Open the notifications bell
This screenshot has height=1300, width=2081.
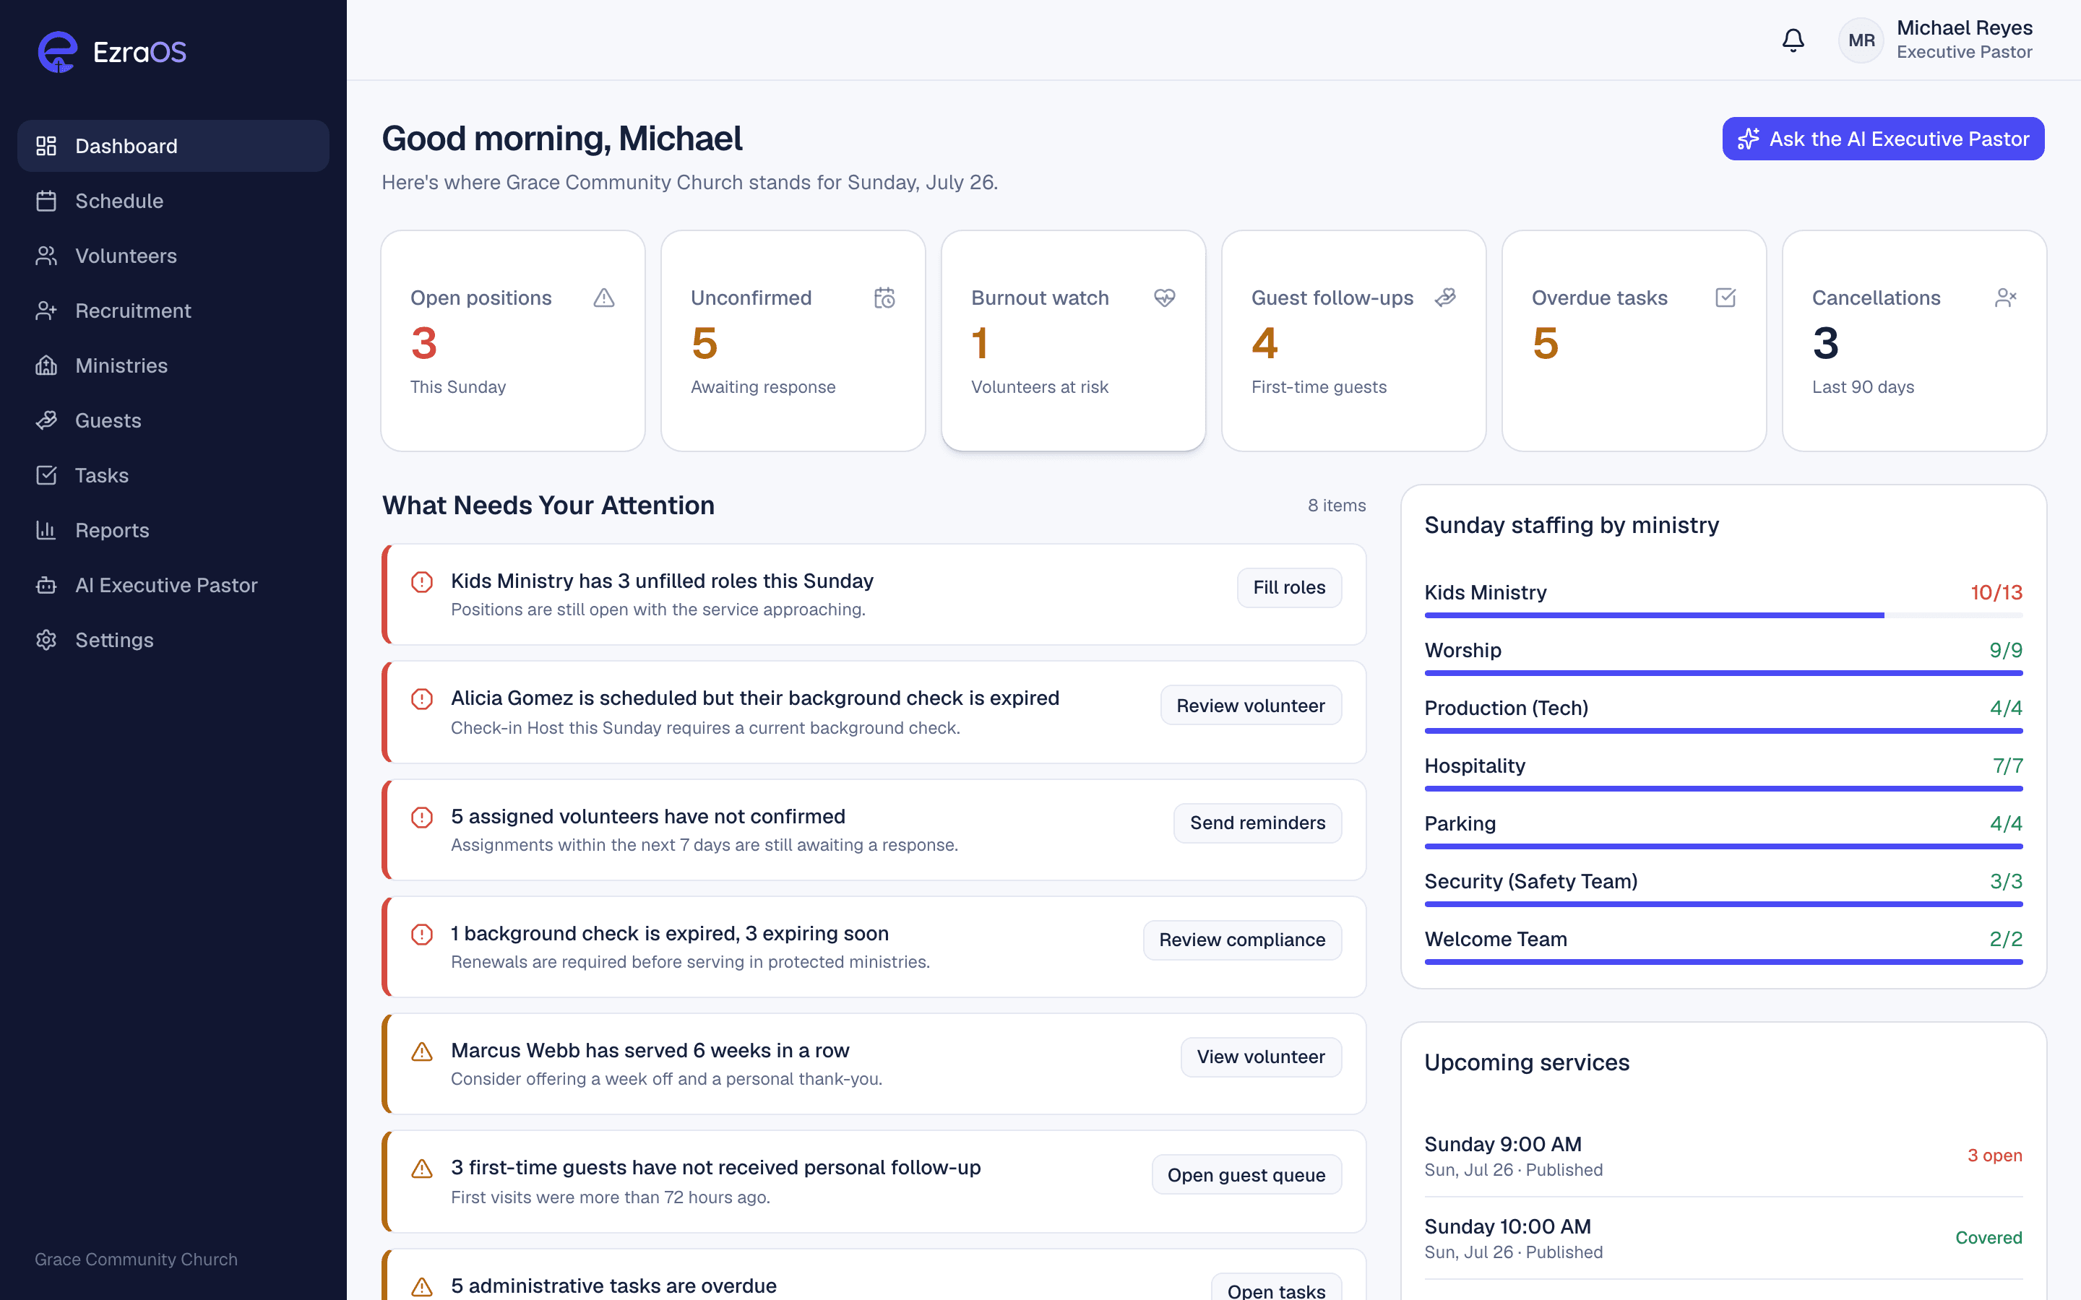(1793, 40)
